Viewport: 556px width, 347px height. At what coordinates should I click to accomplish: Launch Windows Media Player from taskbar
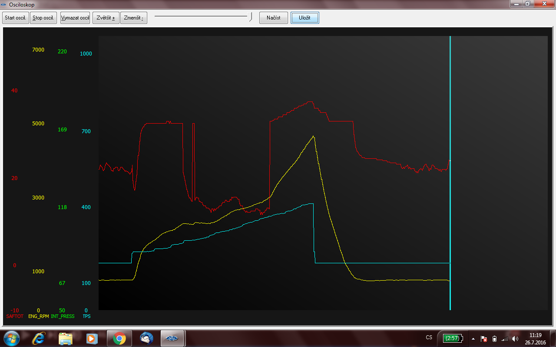92,338
